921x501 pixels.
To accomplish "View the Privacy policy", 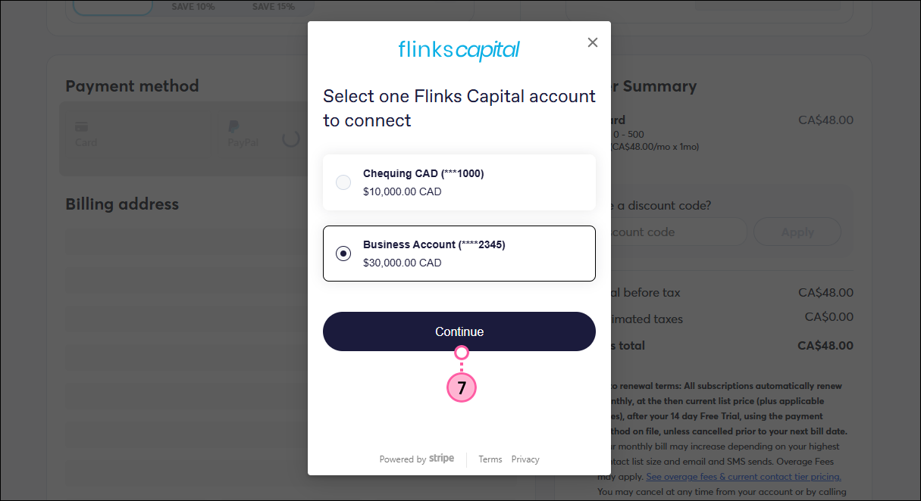I will (x=525, y=459).
